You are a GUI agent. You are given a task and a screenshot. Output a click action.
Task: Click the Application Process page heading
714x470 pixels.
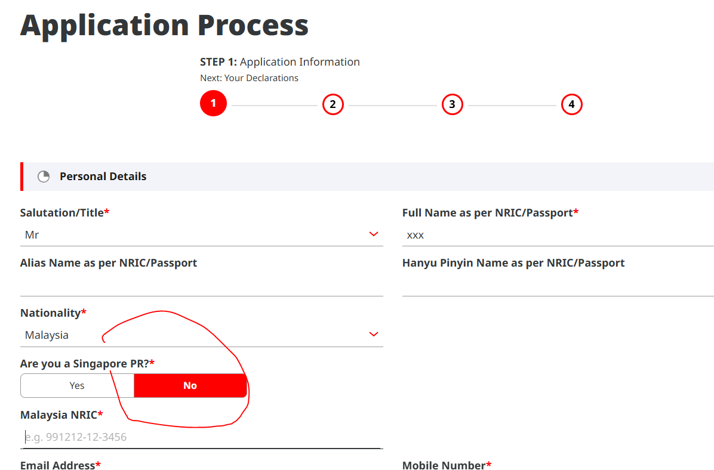[165, 25]
